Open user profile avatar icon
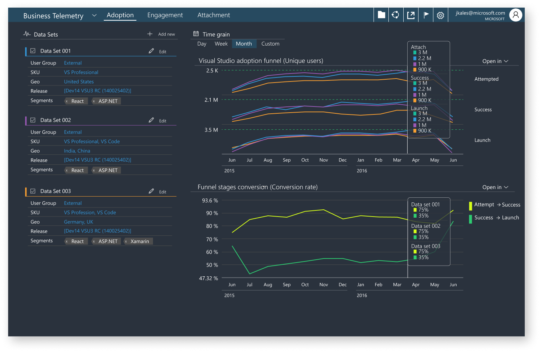This screenshot has height=352, width=540. pyautogui.click(x=515, y=15)
